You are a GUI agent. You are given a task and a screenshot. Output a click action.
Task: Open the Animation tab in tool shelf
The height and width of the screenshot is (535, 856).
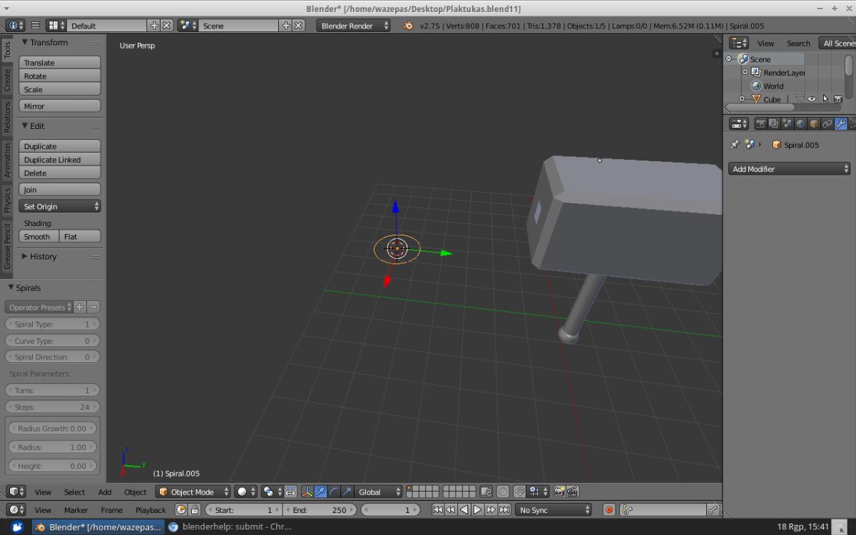[8, 160]
